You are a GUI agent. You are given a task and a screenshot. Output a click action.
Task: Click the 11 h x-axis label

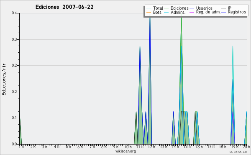pyautogui.click(x=140, y=147)
